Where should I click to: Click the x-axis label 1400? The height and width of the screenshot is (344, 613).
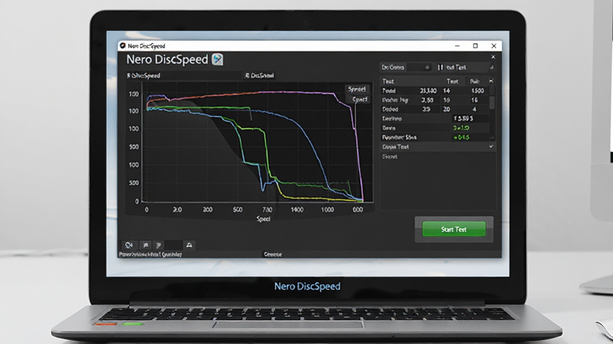(x=297, y=210)
